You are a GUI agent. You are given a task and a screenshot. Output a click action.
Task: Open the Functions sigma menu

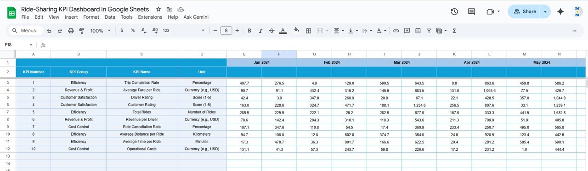tap(454, 31)
